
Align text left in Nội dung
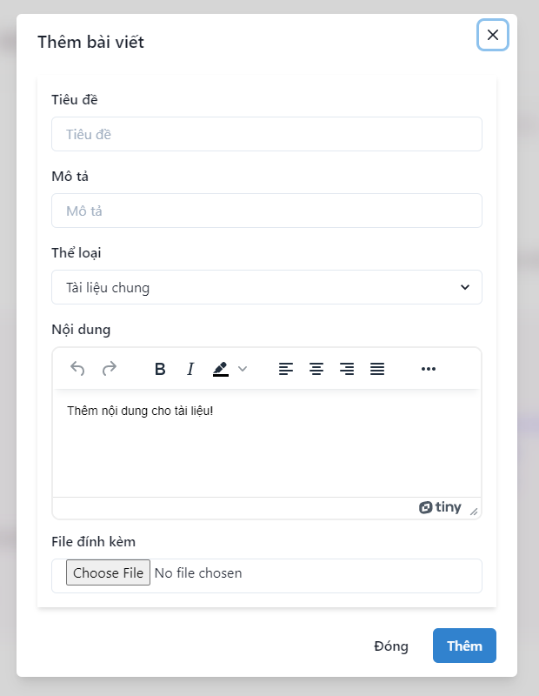[x=286, y=369]
